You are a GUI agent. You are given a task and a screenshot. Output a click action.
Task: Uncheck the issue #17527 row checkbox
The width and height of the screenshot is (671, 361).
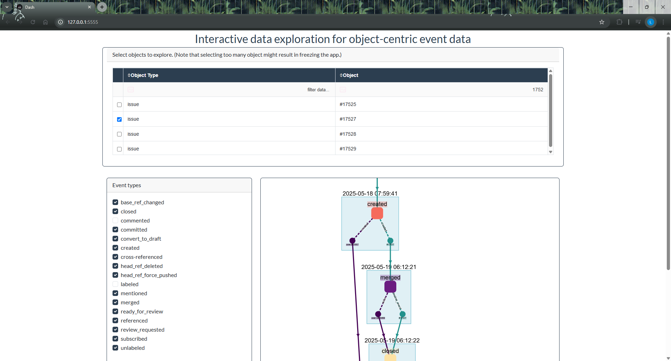[x=119, y=119]
